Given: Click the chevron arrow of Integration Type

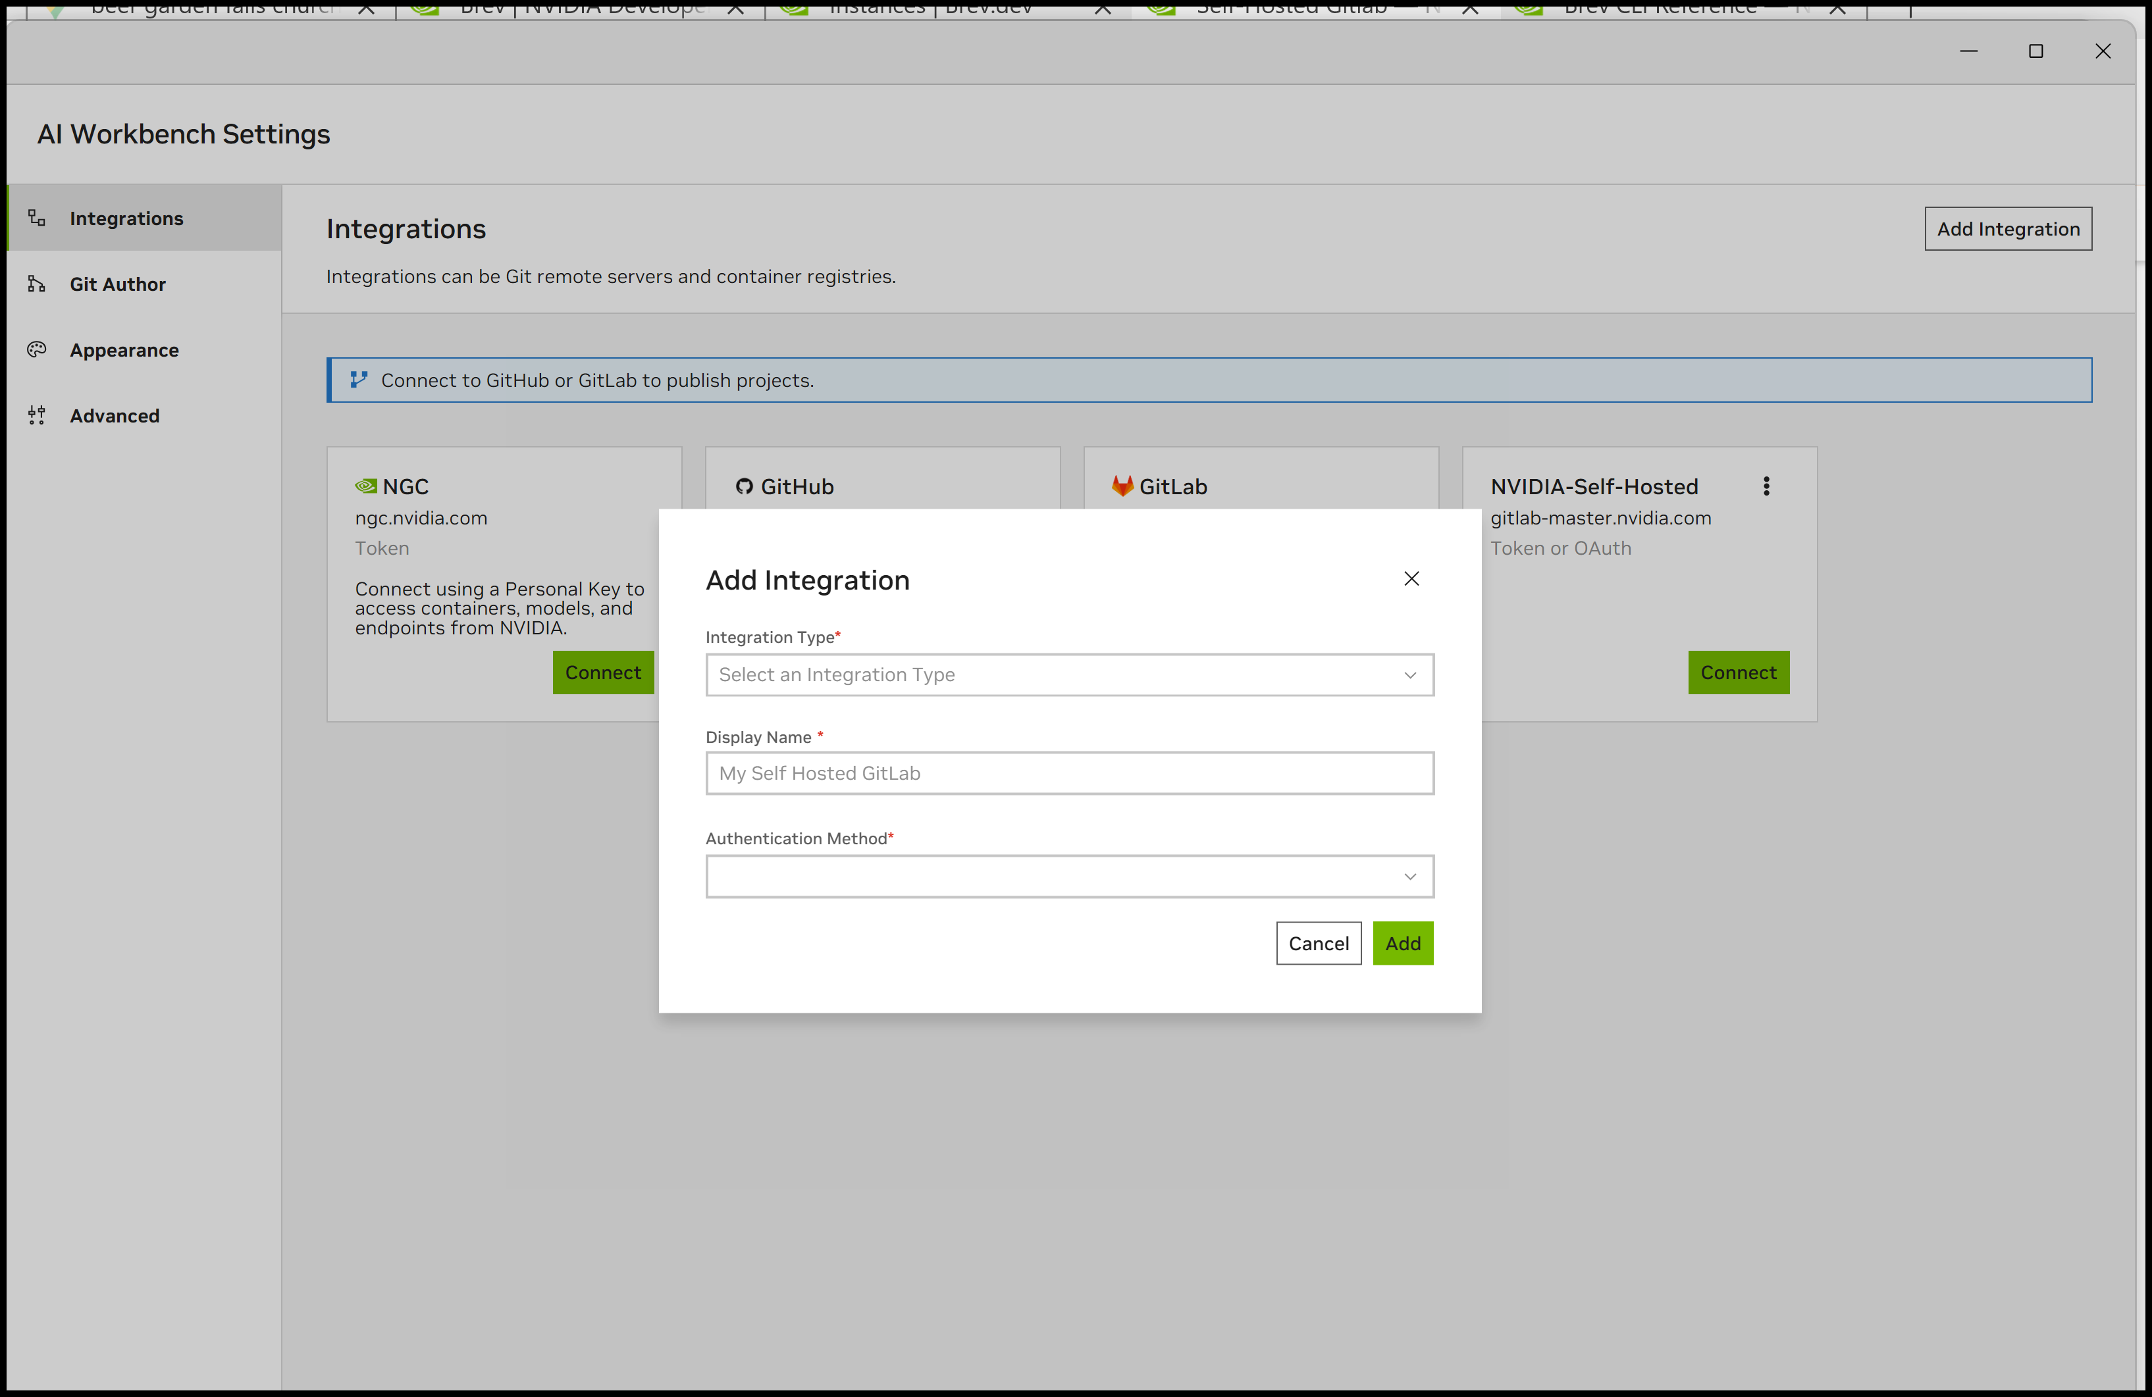Looking at the screenshot, I should click(1409, 675).
